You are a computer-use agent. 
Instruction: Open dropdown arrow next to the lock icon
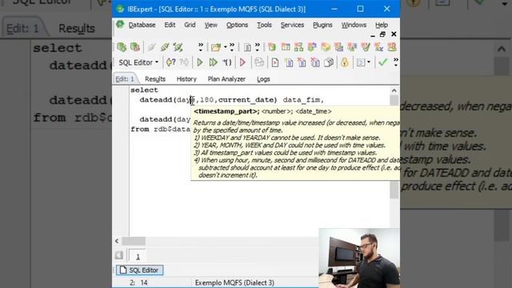click(369, 62)
